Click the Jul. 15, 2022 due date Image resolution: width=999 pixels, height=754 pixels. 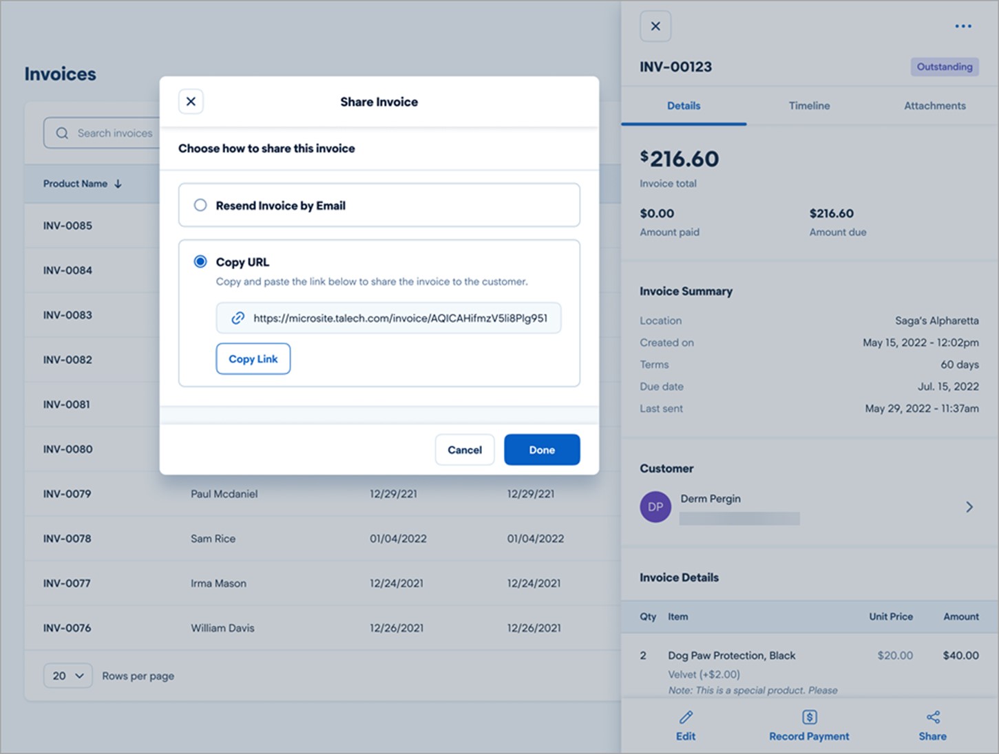pyautogui.click(x=948, y=387)
